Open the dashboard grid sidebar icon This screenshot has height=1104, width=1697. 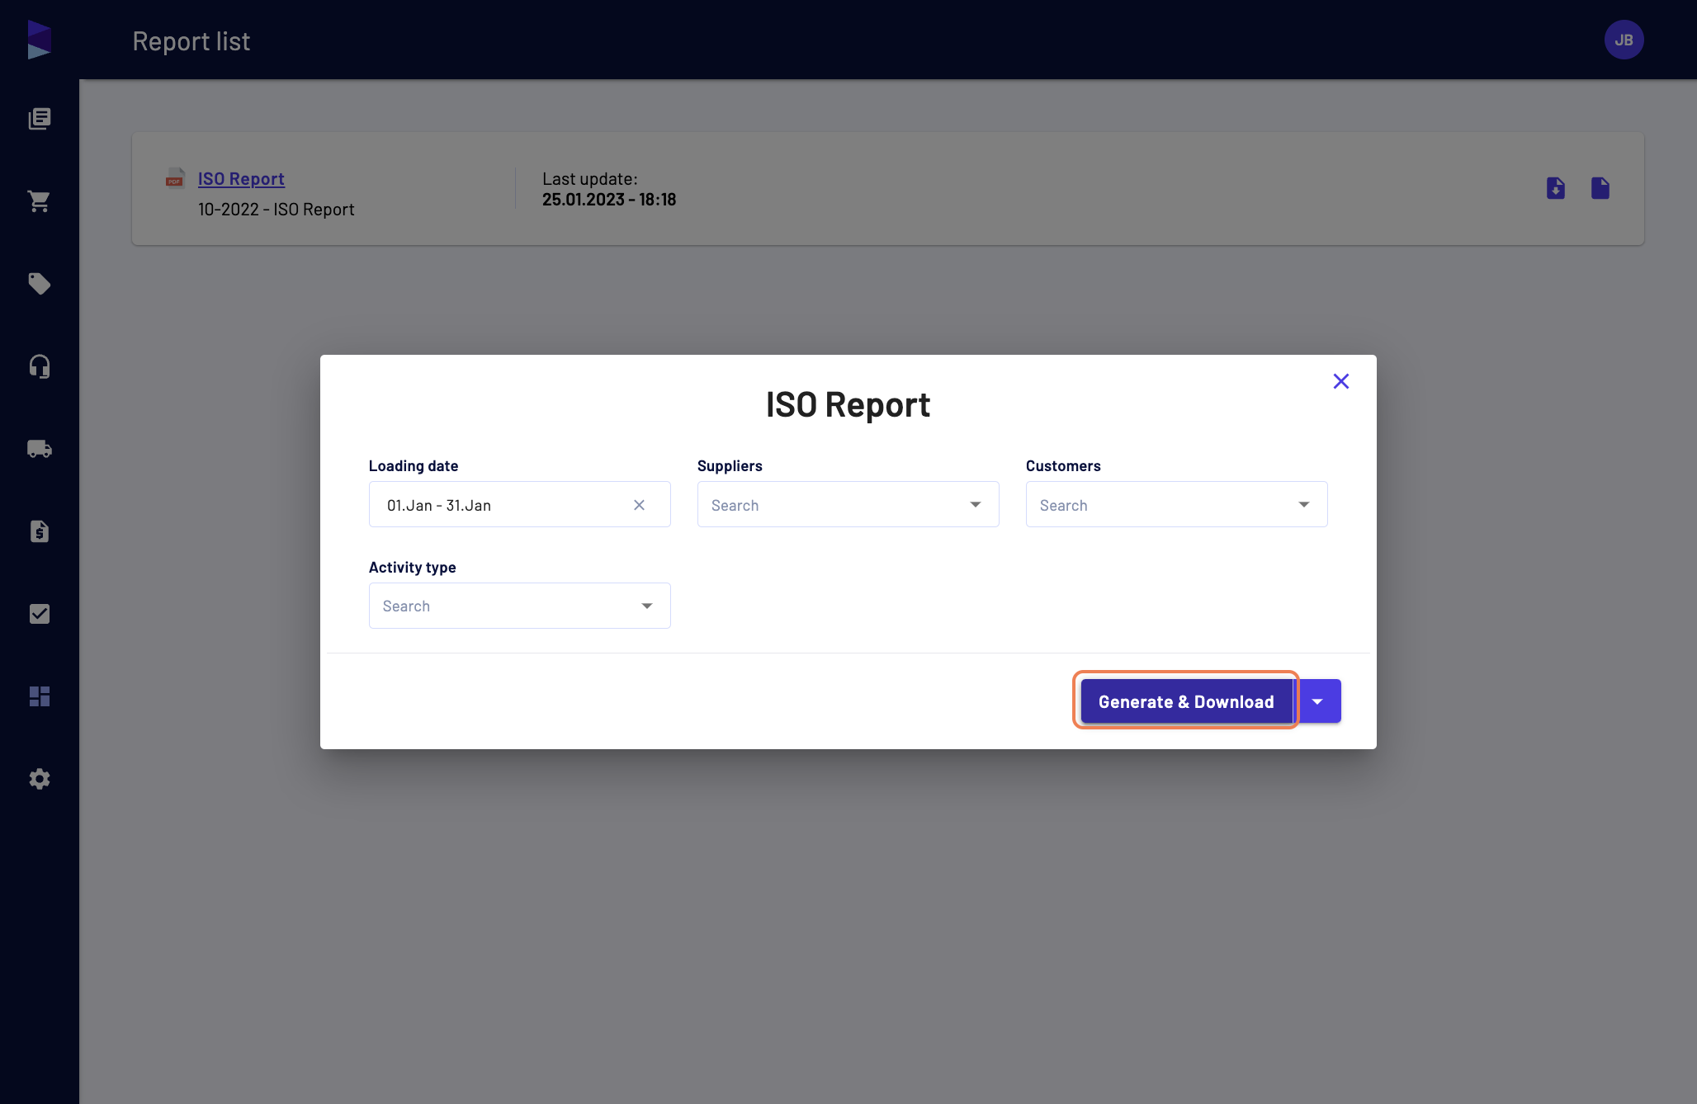click(x=39, y=696)
